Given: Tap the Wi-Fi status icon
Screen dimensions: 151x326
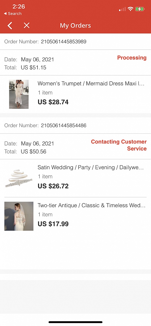Looking at the screenshot, I should (130, 9).
